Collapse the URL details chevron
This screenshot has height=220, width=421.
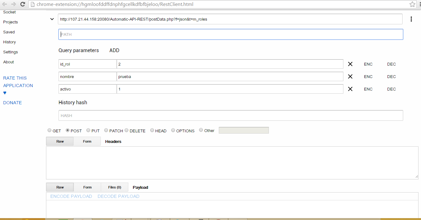[52, 19]
